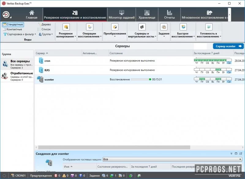
Task: Open the Отчеты tab
Action: [169, 15]
